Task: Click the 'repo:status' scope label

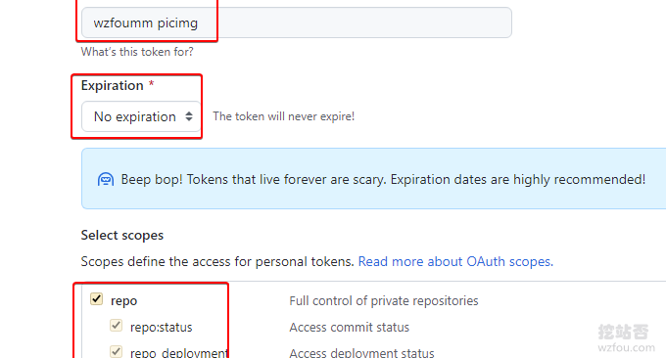Action: coord(162,327)
